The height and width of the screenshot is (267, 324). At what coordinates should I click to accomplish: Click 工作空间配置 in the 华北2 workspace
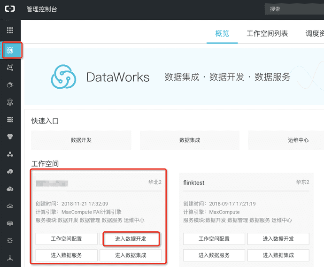(x=66, y=239)
